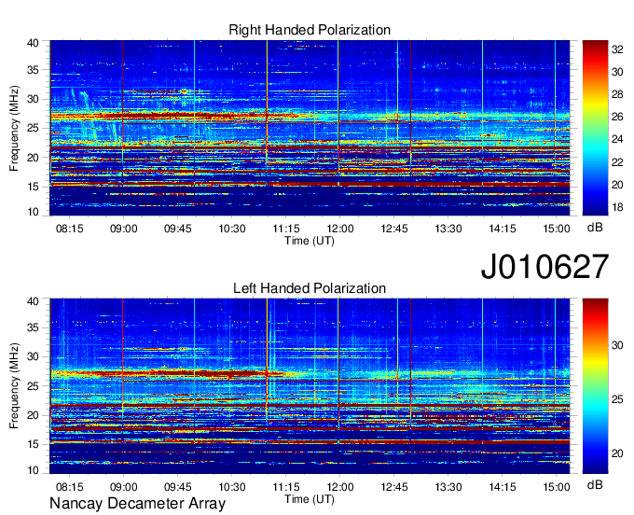Click 11:15 time tick on Right Handed plot
The image size is (634, 515).
coord(286,229)
